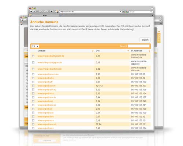Select the checkbox for www.expedia.fr

click(x=33, y=82)
